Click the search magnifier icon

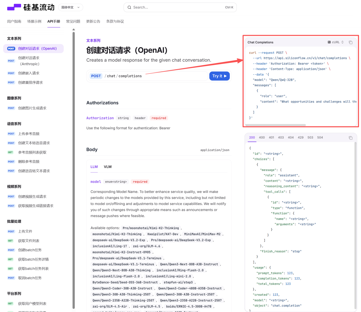[x=130, y=7]
